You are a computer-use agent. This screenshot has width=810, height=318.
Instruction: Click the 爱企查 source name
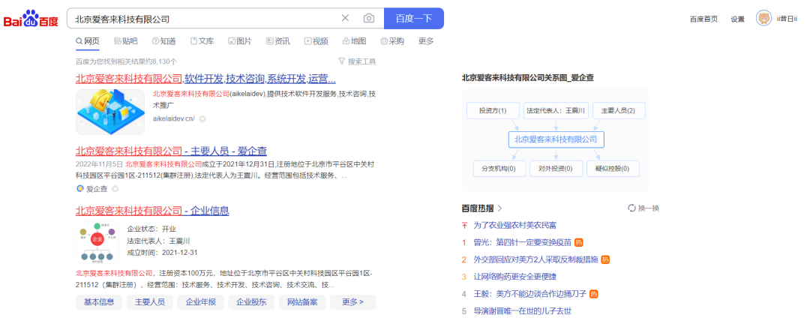click(97, 189)
